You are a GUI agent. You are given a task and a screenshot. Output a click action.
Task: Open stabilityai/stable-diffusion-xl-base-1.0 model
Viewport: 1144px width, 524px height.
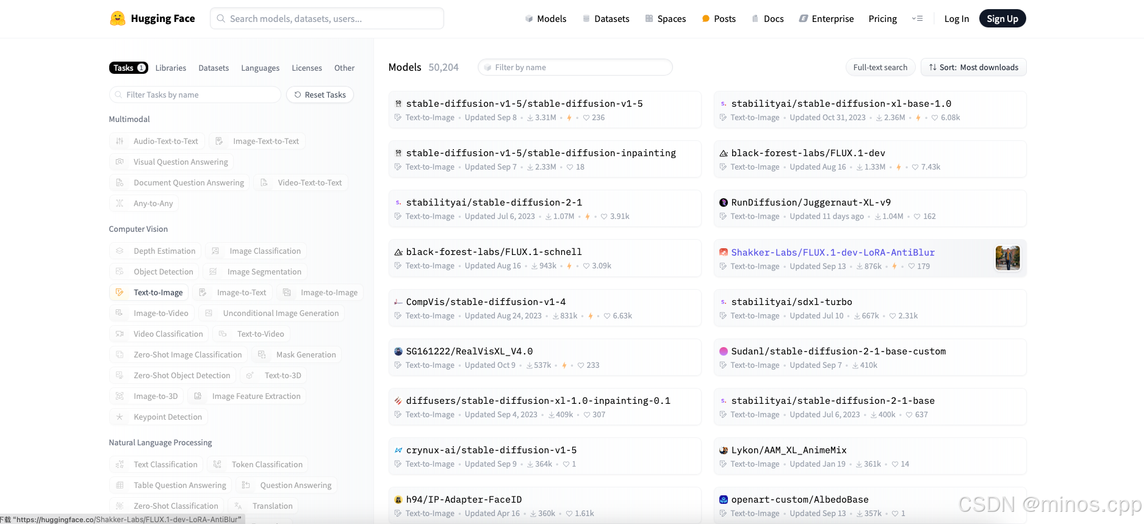point(869,110)
